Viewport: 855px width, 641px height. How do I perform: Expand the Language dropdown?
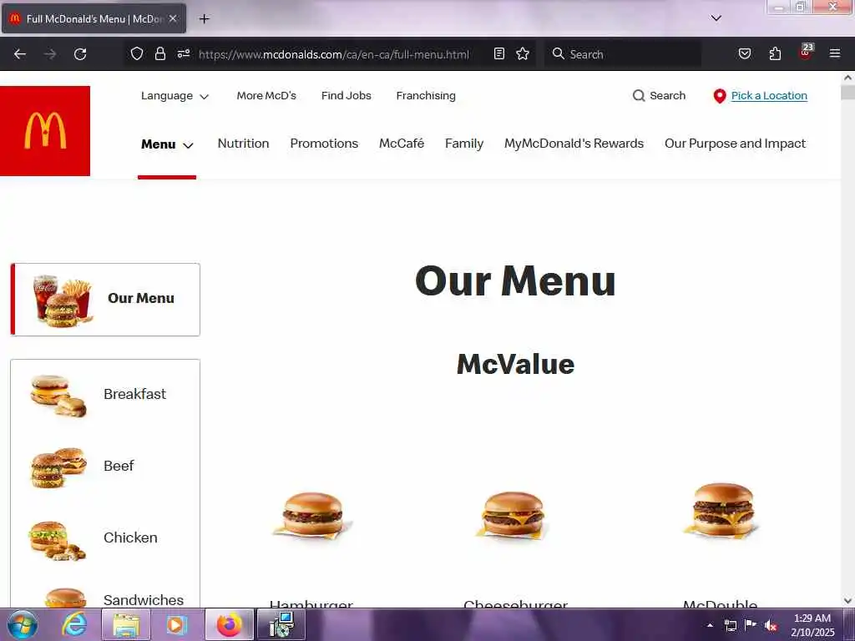(175, 96)
